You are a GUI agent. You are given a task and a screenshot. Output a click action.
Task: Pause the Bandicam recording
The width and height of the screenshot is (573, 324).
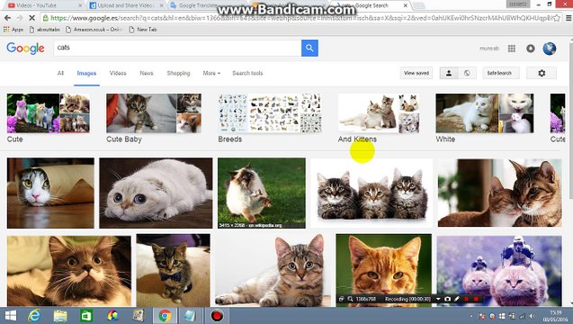466,299
